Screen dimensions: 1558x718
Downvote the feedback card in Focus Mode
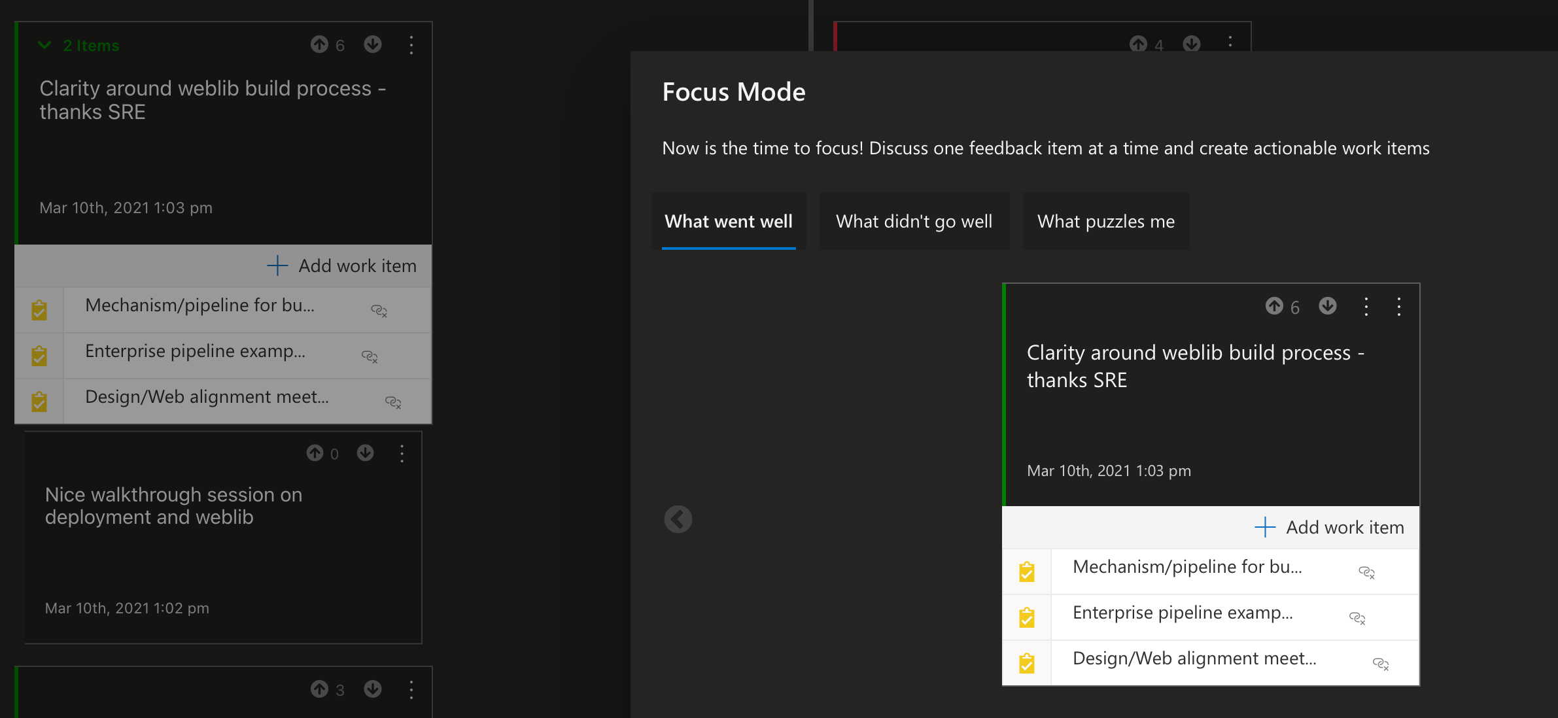tap(1327, 306)
